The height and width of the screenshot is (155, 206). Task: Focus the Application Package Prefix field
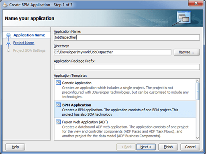click(127, 67)
